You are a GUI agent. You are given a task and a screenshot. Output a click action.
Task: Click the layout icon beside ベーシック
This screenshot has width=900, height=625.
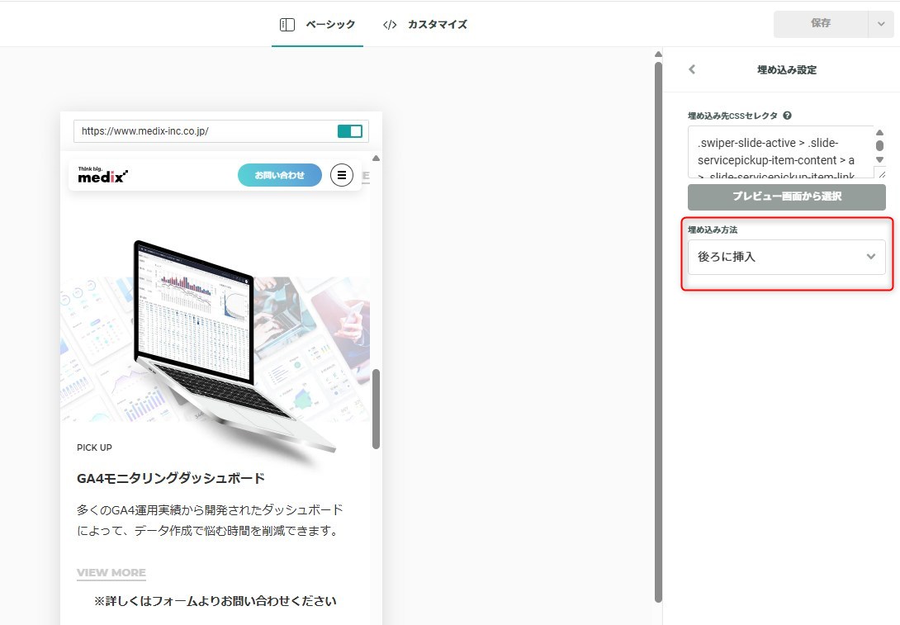click(287, 25)
